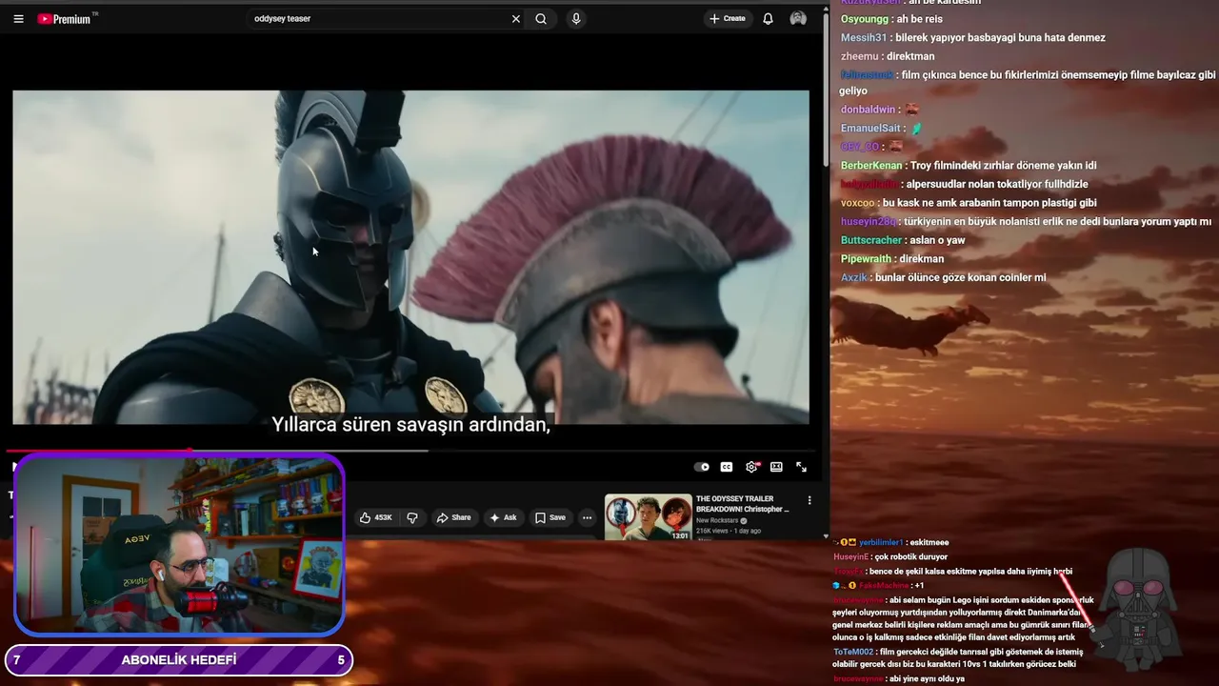Enter fullscreen on the video player
This screenshot has width=1219, height=686.
point(801,467)
